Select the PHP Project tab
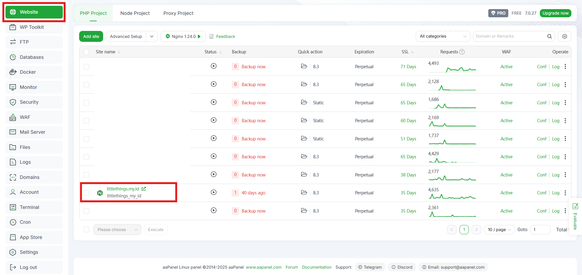The height and width of the screenshot is (275, 582). [93, 13]
